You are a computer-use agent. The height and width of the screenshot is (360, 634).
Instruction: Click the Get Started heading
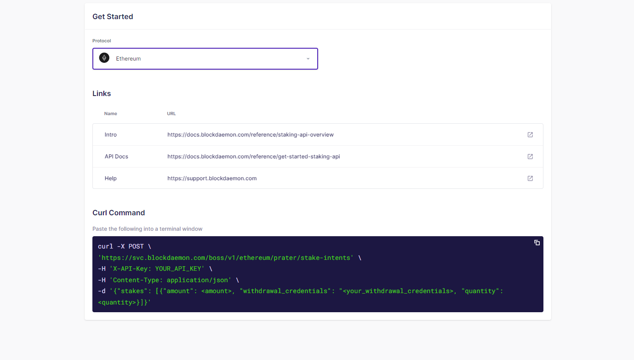pos(113,17)
